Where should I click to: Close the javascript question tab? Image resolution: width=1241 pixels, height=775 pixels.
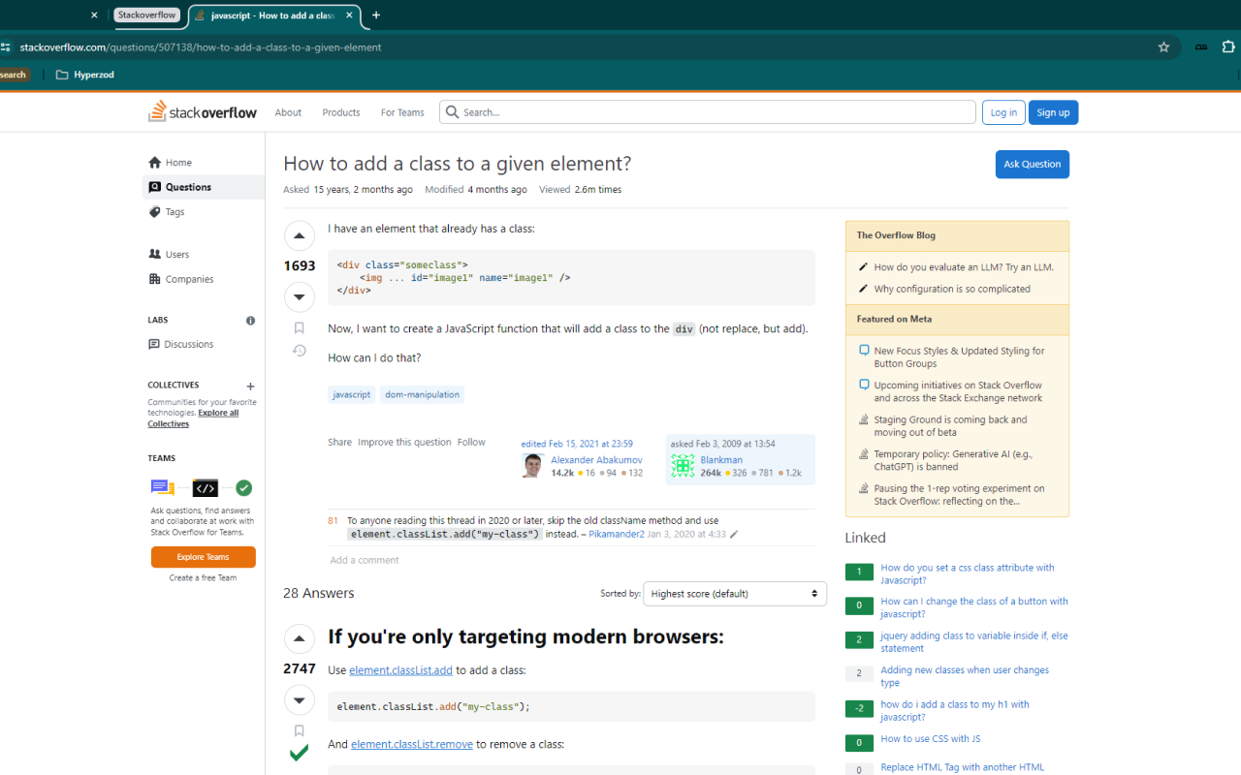coord(349,15)
